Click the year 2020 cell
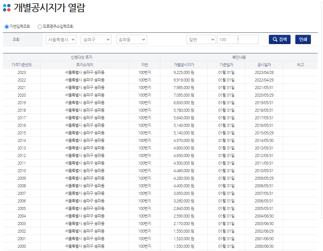 click(x=22, y=95)
